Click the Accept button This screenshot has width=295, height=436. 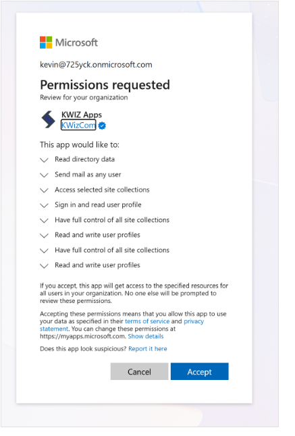[x=200, y=371]
